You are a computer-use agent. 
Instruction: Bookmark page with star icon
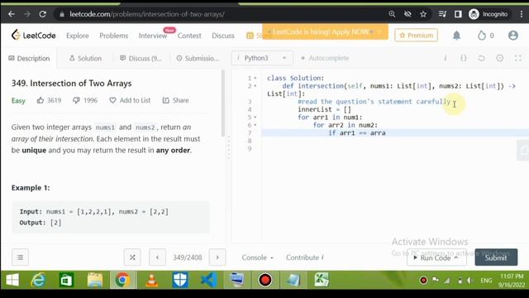click(423, 14)
